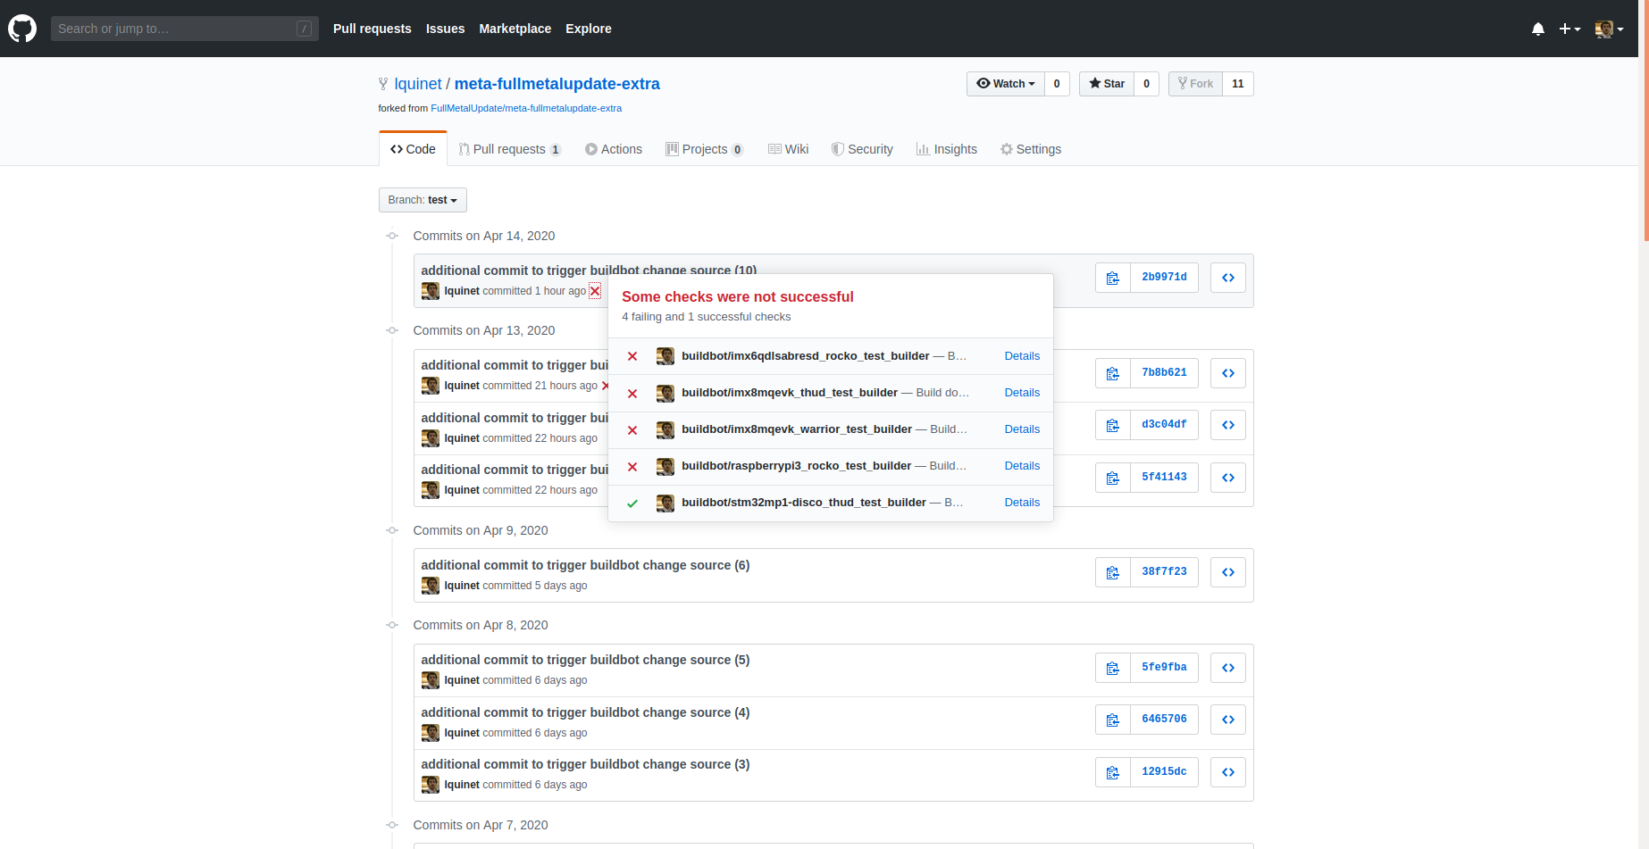The width and height of the screenshot is (1649, 849).
Task: Click failed status X next to '21 hours ago'
Action: (605, 386)
